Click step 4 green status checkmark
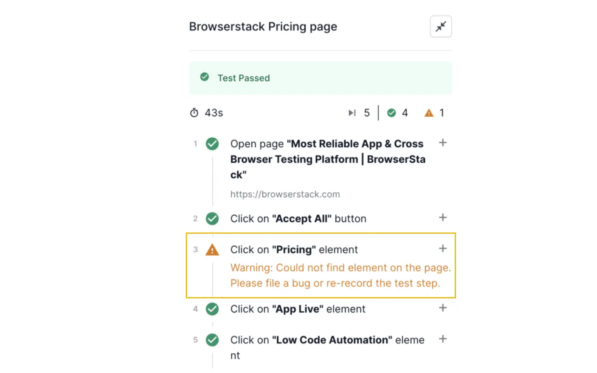 [x=212, y=309]
